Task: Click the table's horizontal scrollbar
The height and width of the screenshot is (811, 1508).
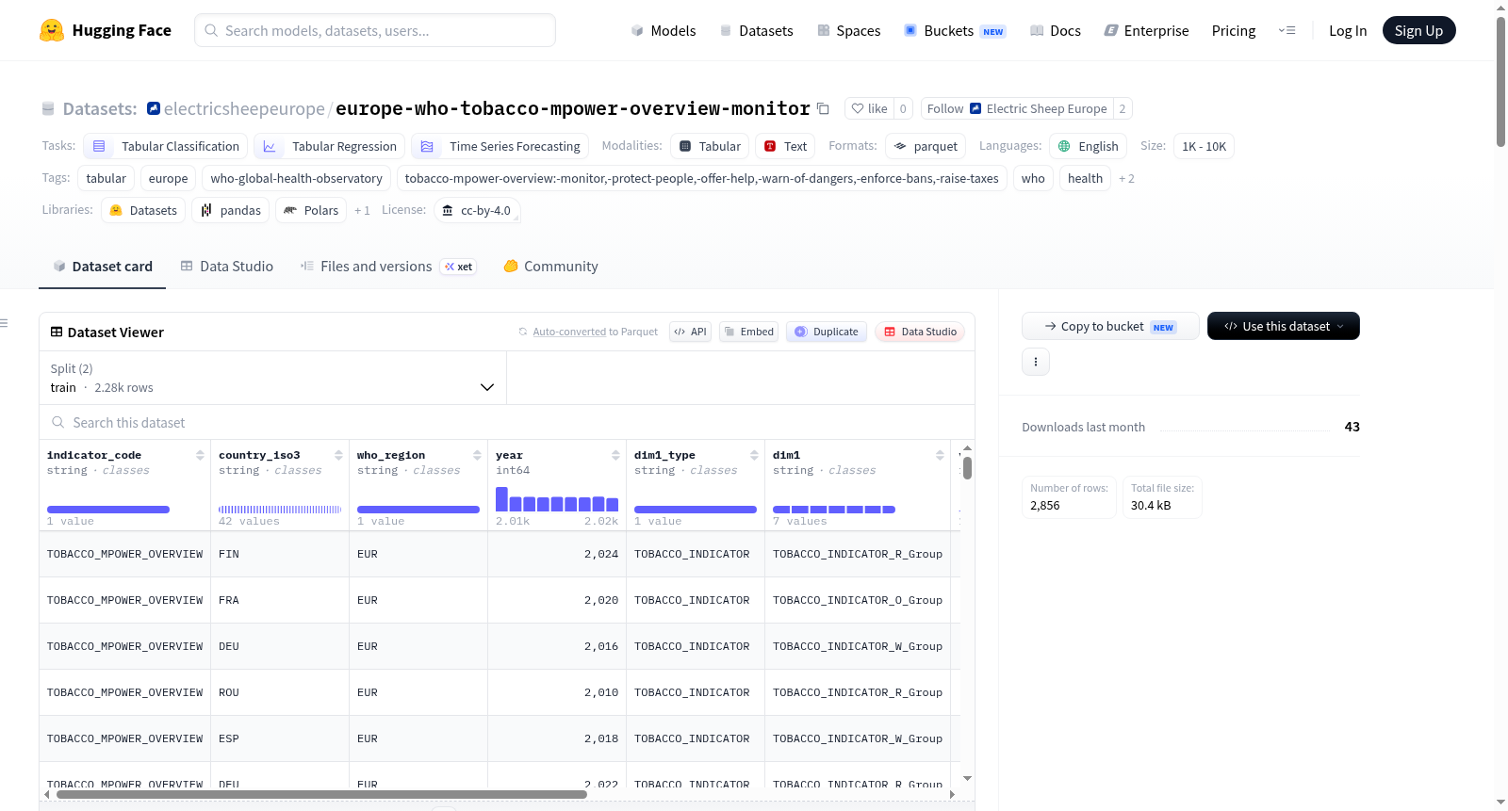Action: pos(321,795)
